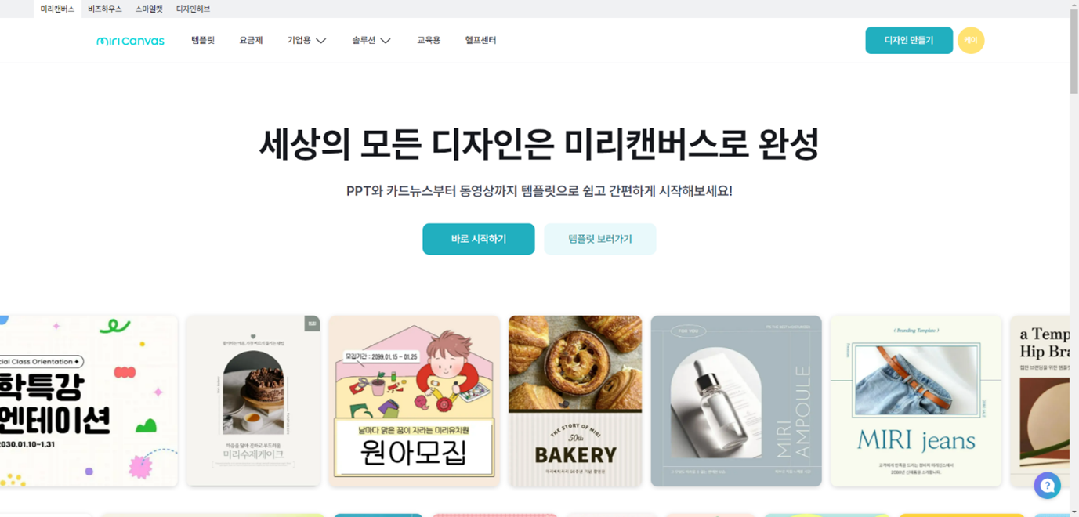Open the 기업용 menu

[x=299, y=41]
